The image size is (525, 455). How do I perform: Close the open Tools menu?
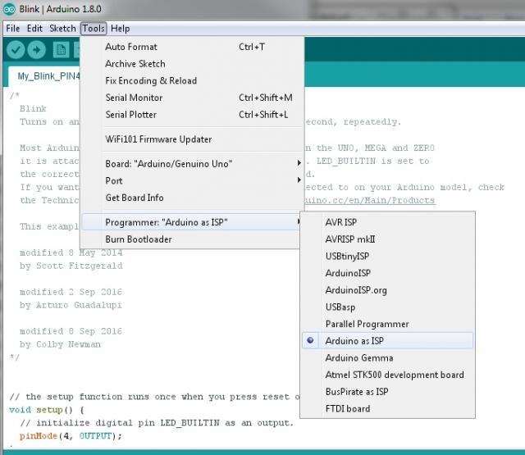pyautogui.click(x=94, y=29)
